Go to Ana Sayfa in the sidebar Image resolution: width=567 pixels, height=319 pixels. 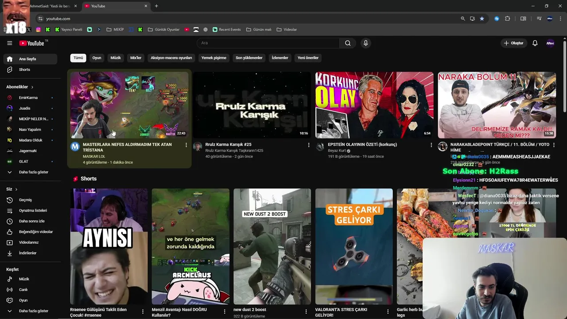(29, 59)
